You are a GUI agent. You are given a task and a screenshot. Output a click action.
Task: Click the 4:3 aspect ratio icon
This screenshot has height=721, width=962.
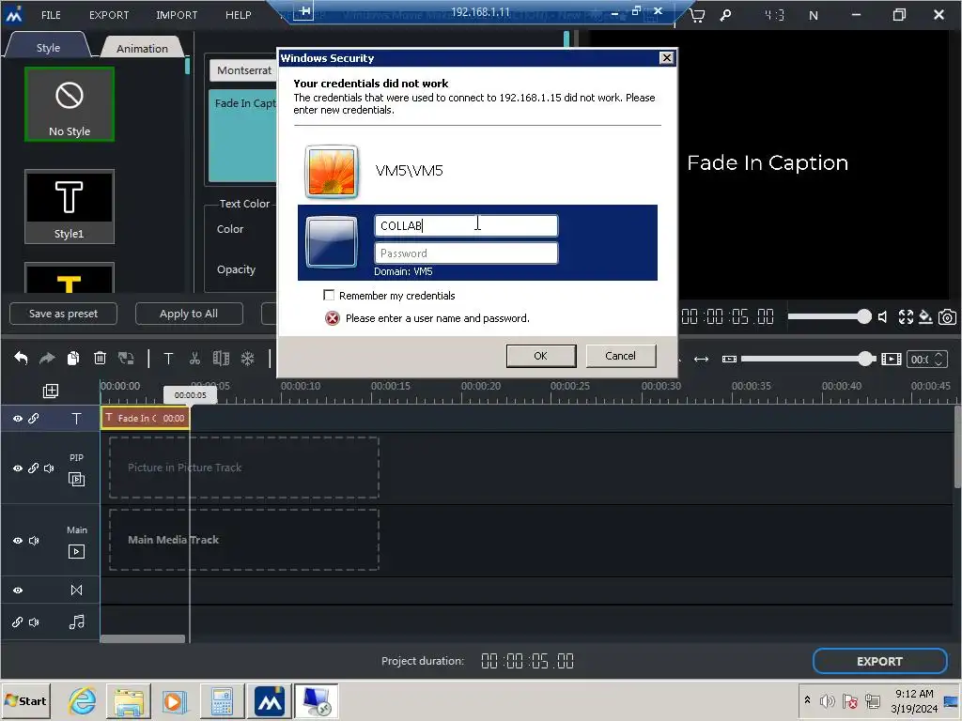774,15
